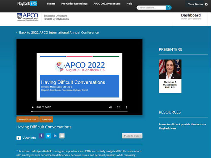
Task: Click the Having Difficult Conversations title below video
Action: (44, 127)
